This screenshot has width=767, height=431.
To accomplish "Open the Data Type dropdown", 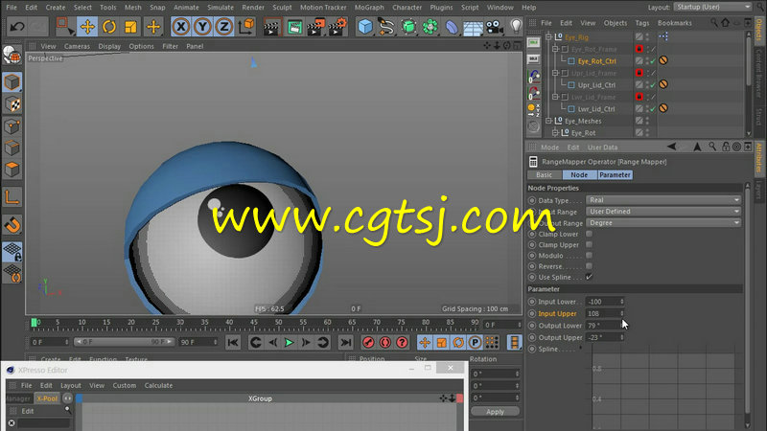I will click(663, 200).
